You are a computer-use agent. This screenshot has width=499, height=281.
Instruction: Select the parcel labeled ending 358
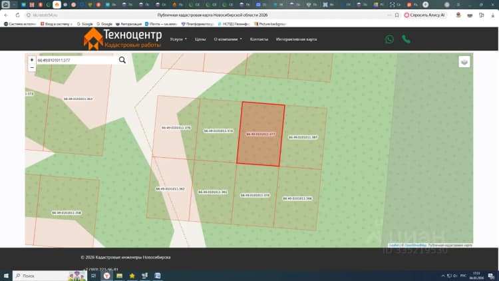pos(67,212)
